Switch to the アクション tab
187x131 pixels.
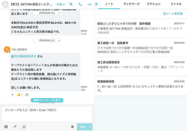154,4
